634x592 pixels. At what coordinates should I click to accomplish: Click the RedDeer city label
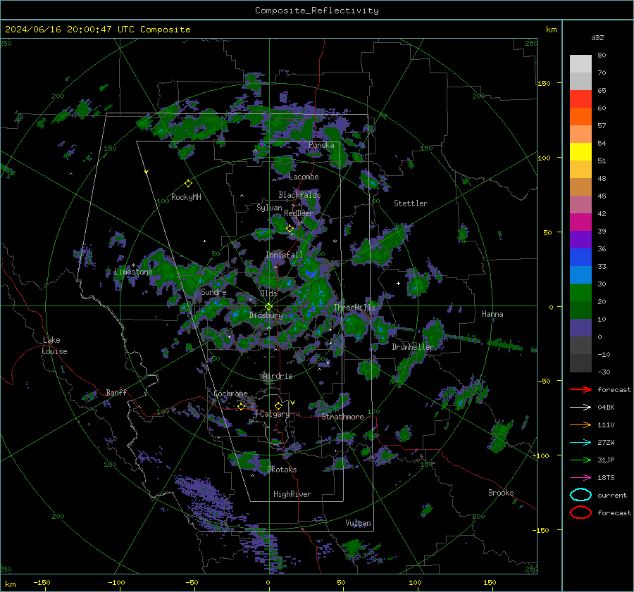pyautogui.click(x=299, y=213)
